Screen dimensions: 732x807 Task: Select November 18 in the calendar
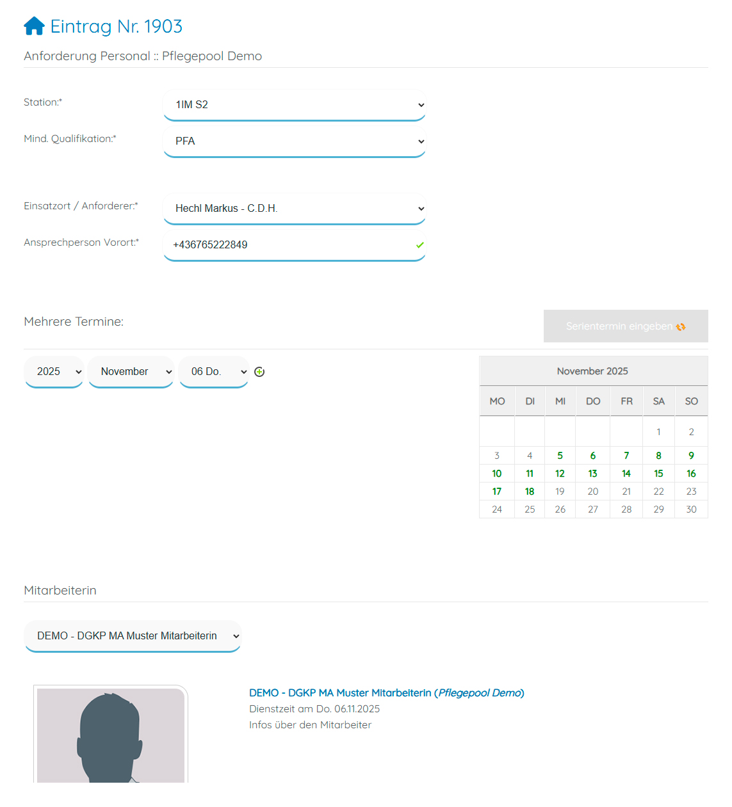pyautogui.click(x=530, y=491)
